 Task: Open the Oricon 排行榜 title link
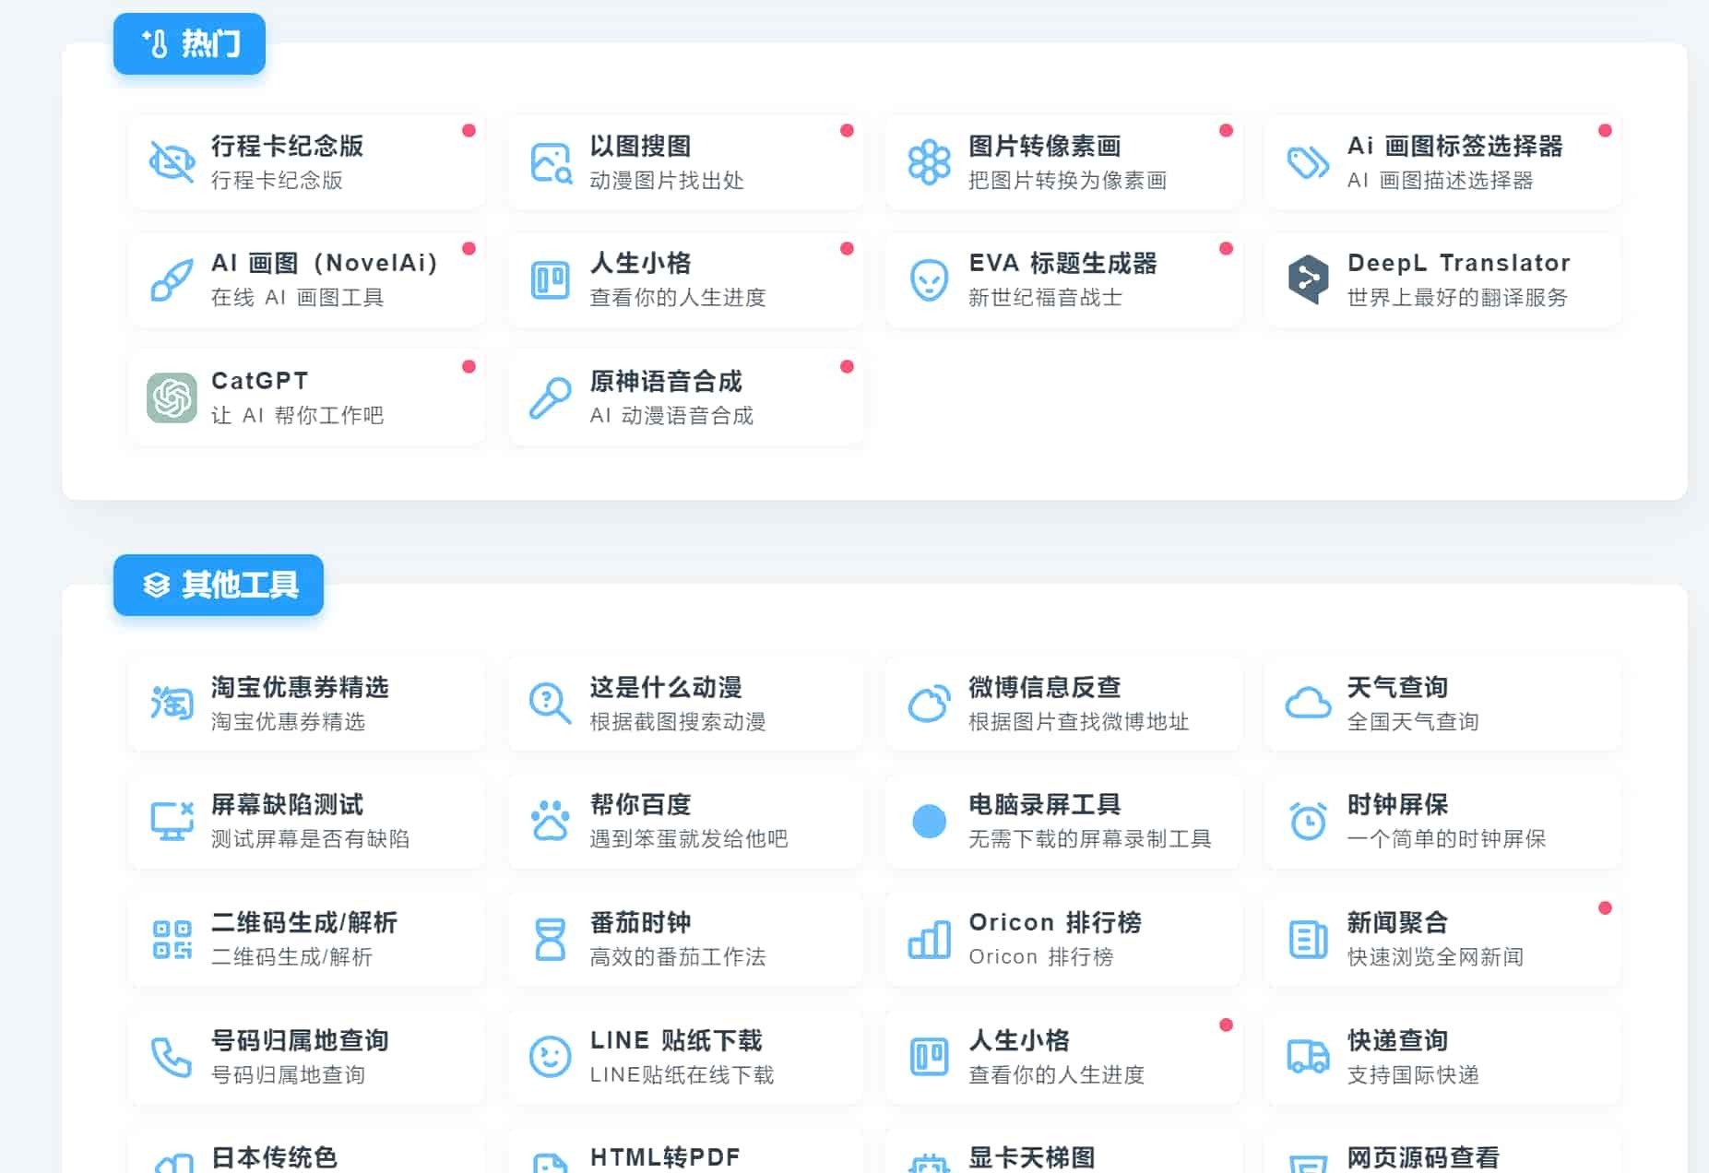1055,922
